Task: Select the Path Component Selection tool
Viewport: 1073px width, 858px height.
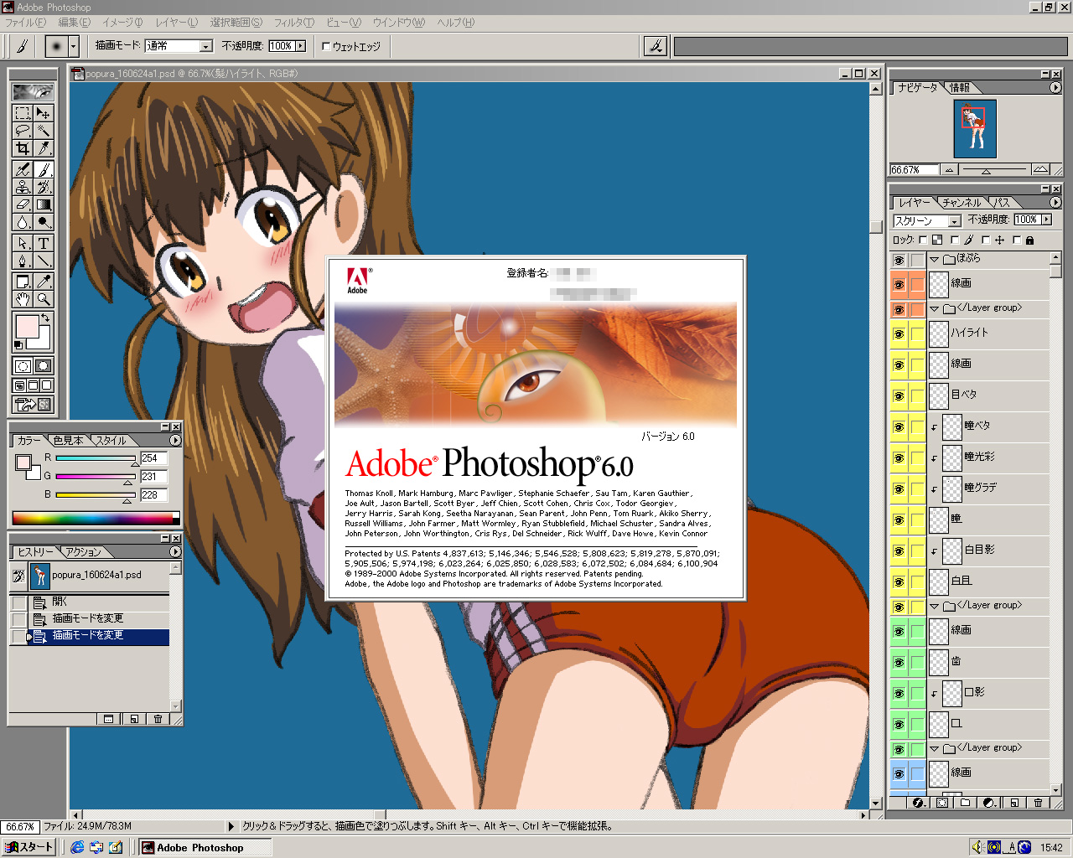Action: (x=23, y=243)
